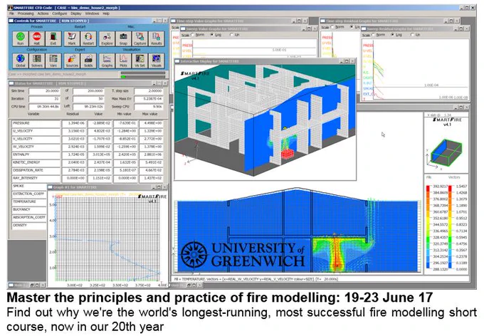The height and width of the screenshot is (336, 484).
Task: Open the Solvers configuration
Action: coord(37,61)
